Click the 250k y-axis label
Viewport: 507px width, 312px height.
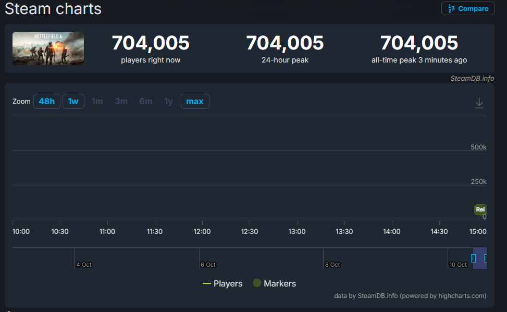click(478, 182)
